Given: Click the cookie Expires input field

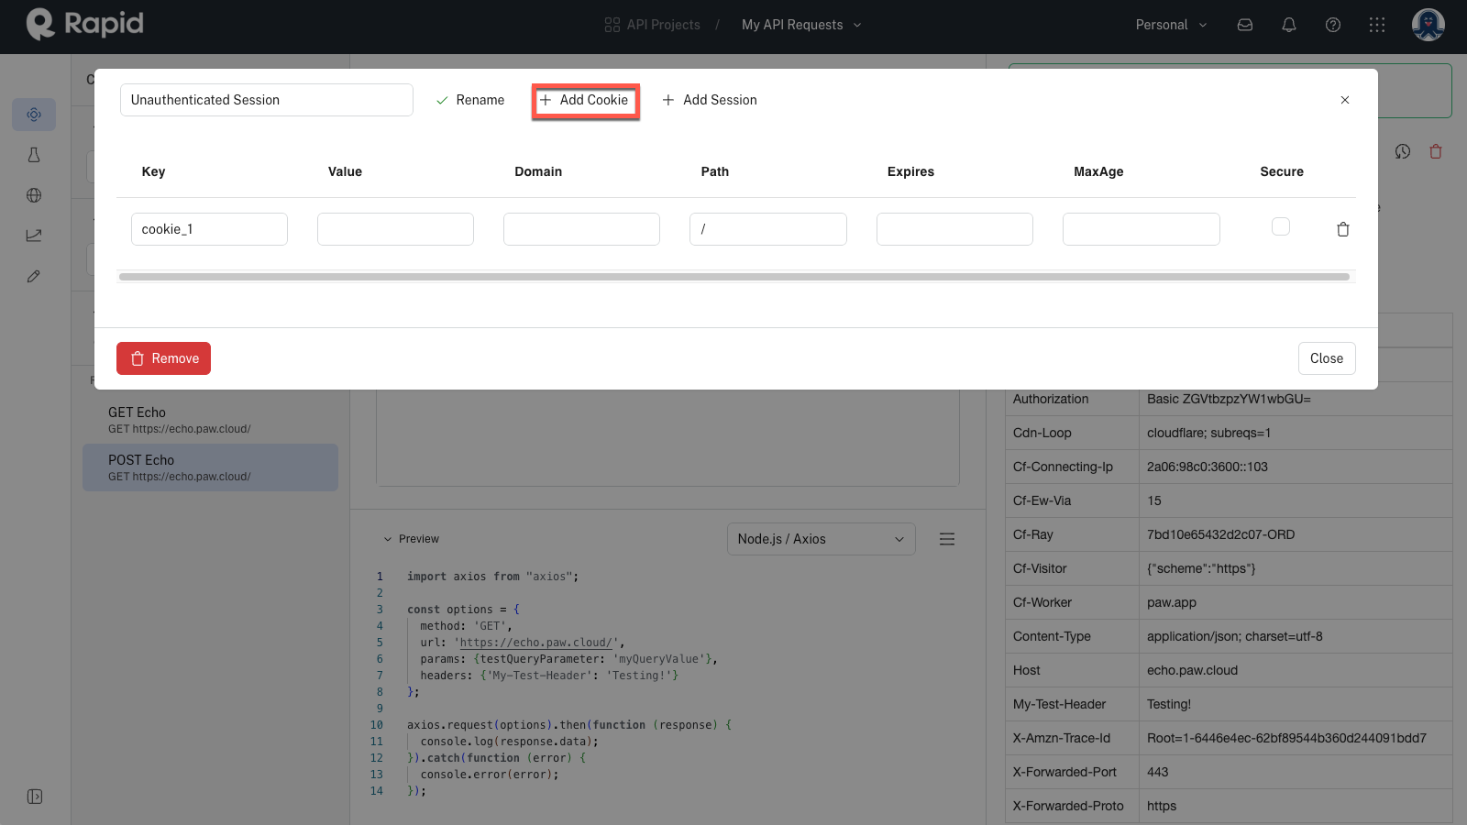Looking at the screenshot, I should point(954,229).
